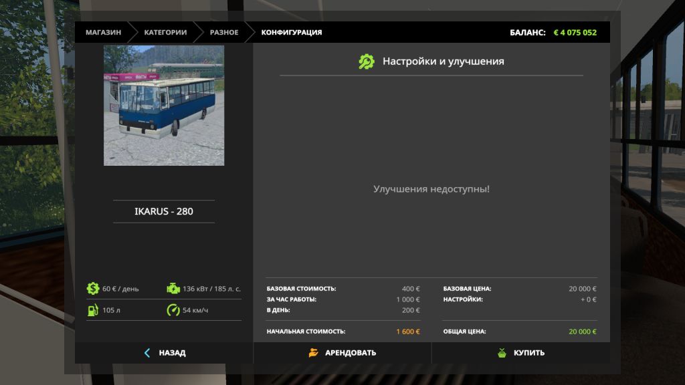Click the max speed speedometer icon
The width and height of the screenshot is (685, 385).
pyautogui.click(x=173, y=310)
